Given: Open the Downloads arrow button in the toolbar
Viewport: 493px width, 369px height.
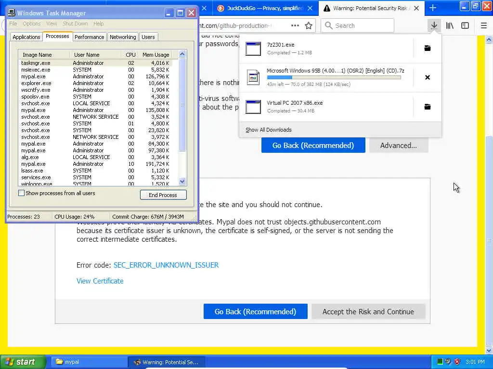Looking at the screenshot, I should 434,25.
